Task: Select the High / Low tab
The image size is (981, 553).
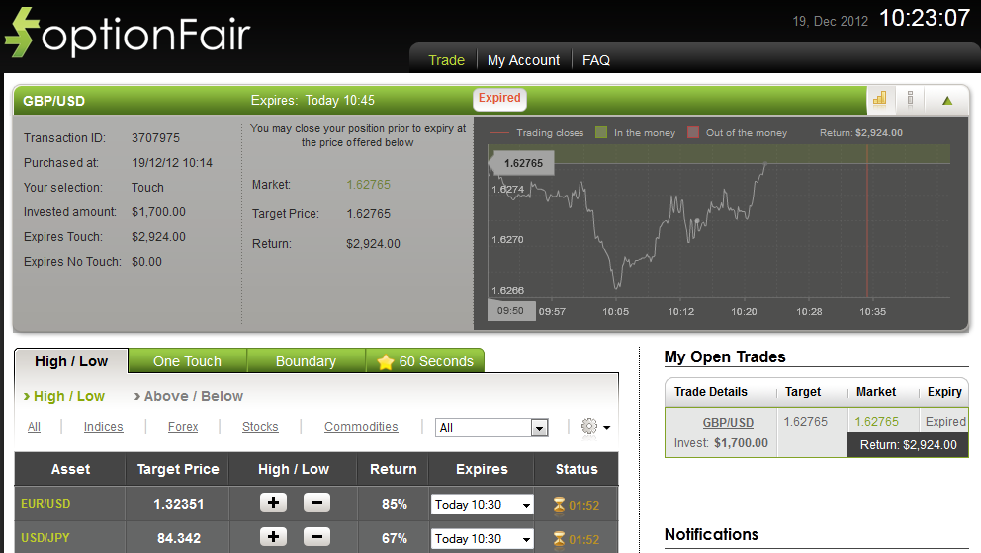Action: [x=71, y=361]
